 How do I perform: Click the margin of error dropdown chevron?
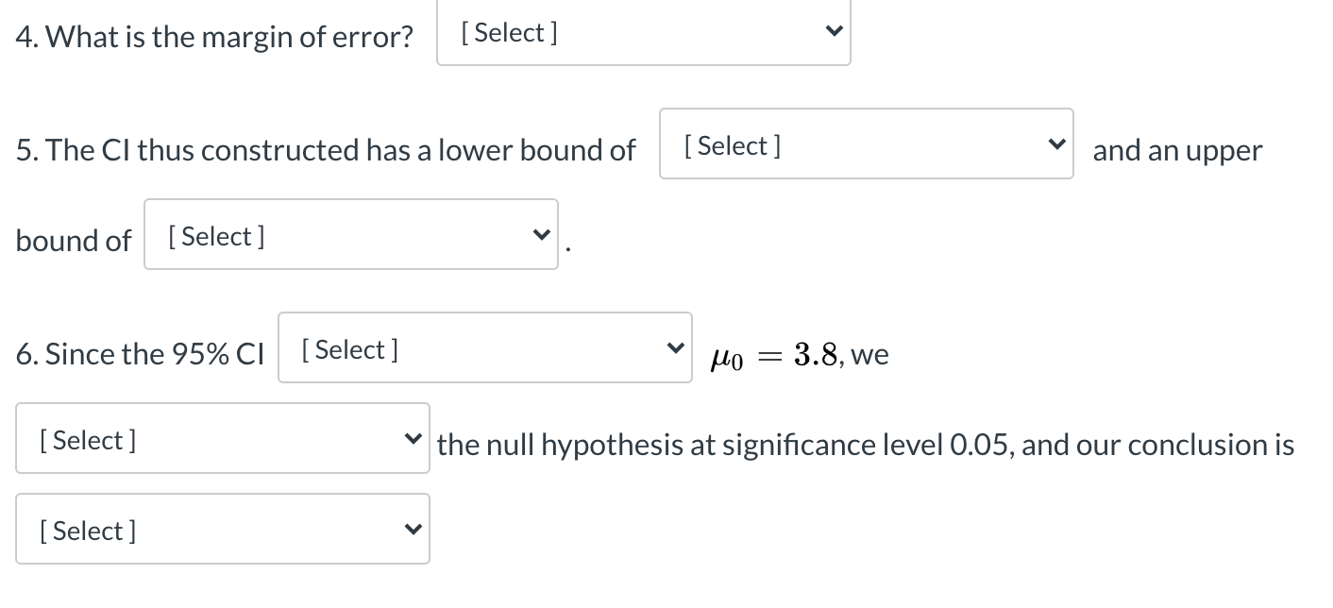pos(832,32)
